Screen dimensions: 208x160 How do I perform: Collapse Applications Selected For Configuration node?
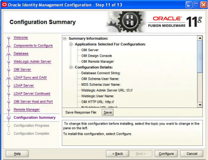point(71,44)
